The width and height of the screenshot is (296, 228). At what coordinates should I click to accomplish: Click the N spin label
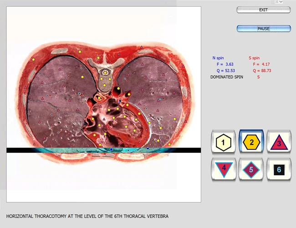(x=218, y=58)
